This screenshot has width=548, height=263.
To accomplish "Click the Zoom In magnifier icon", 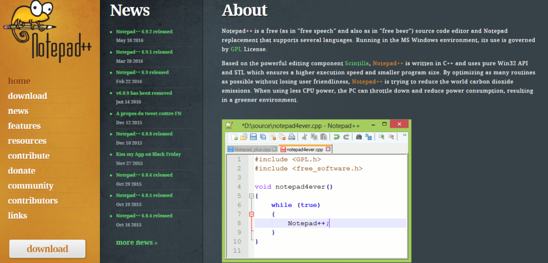I will click(x=381, y=136).
